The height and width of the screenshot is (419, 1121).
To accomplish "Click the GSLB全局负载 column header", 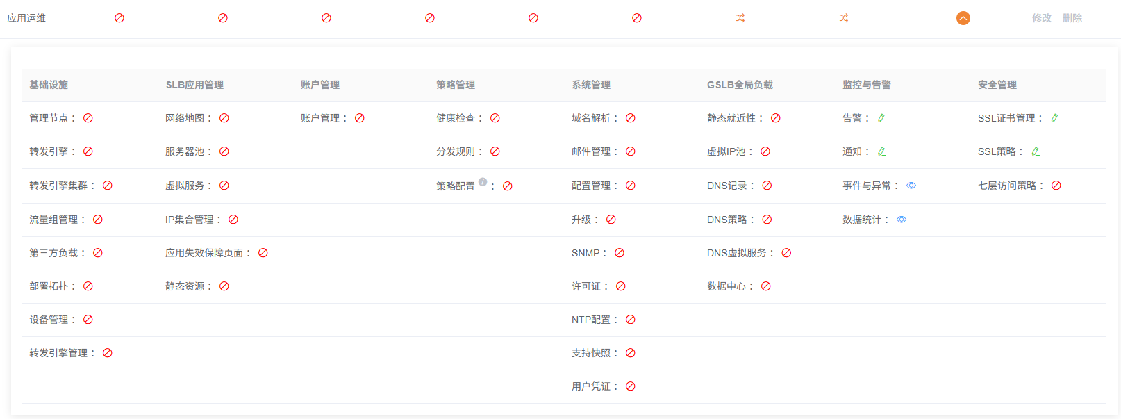I will click(740, 85).
